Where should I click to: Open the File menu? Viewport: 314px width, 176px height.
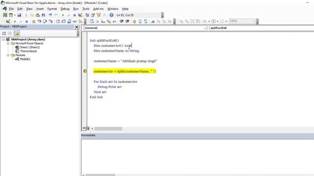point(11,9)
